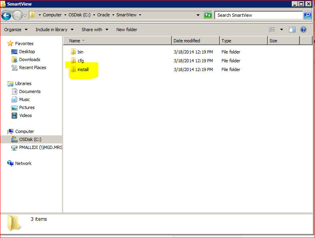Change your view icon in toolbar
Screen dimensions: 315x238
(x=272, y=30)
